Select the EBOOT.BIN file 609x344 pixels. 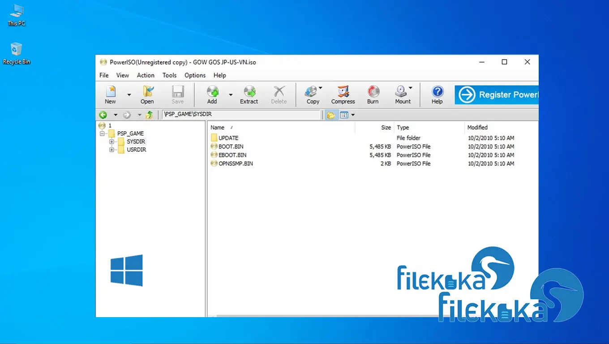pyautogui.click(x=232, y=155)
